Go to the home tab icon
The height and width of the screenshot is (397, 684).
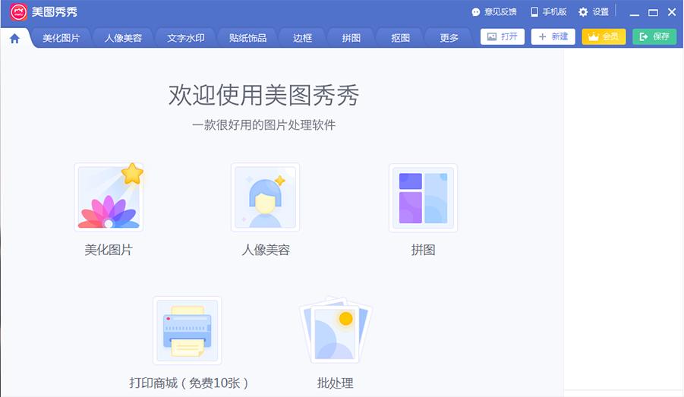14,39
